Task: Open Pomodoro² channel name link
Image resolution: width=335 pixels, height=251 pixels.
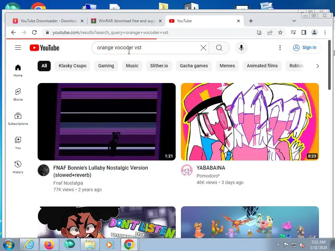Action: click(x=208, y=176)
